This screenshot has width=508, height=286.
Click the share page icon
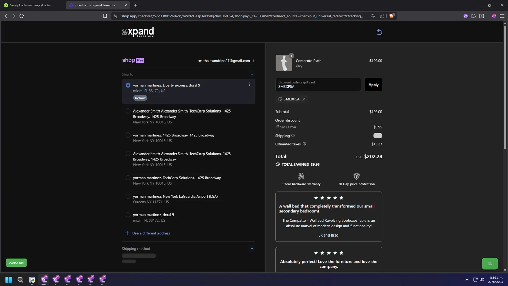382,16
